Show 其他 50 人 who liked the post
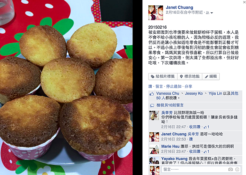Screen dimensions: 246x175 point(197,96)
